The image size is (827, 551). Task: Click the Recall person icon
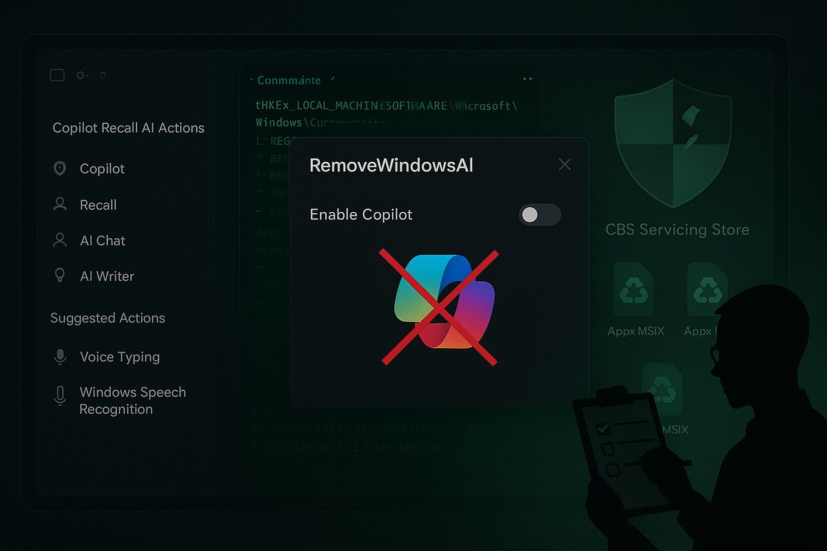60,205
